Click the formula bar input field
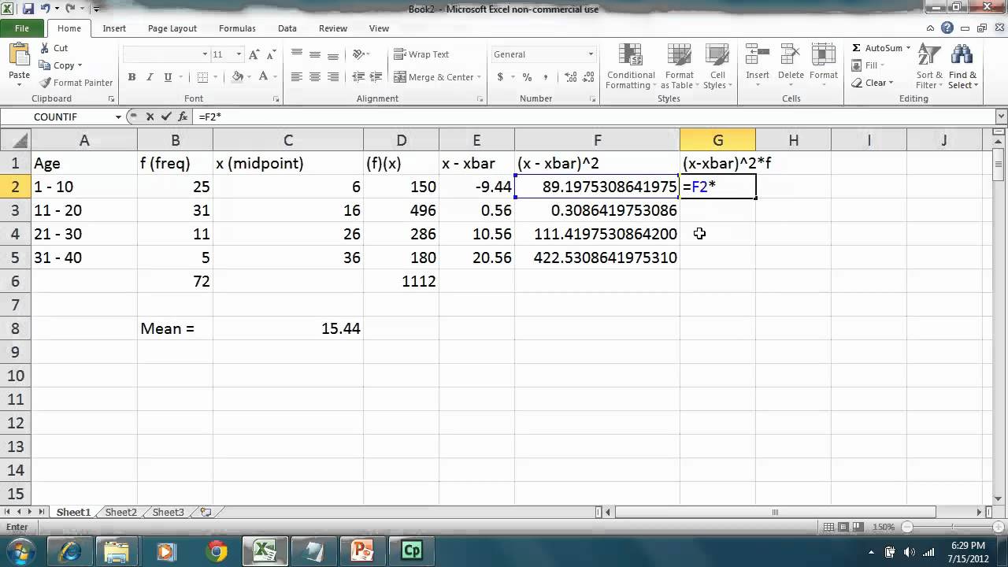The height and width of the screenshot is (567, 1008). (594, 117)
